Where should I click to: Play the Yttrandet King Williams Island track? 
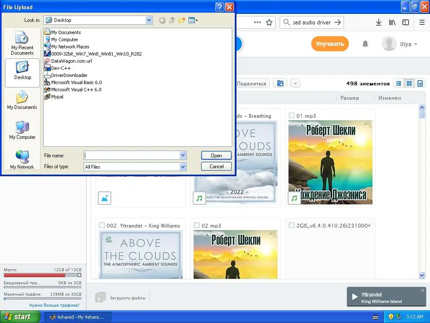click(x=355, y=297)
